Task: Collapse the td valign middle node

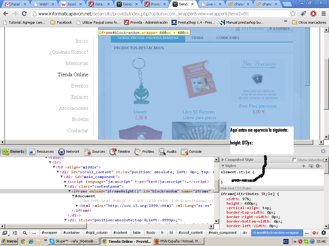Action: point(54,167)
